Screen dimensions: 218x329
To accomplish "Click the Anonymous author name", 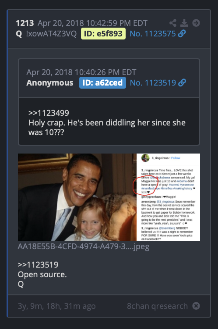I will (50, 82).
